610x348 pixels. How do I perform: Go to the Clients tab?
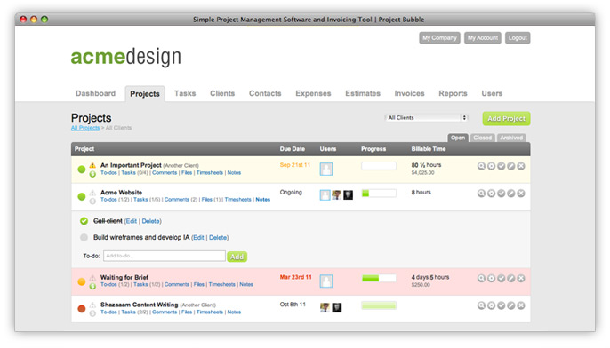(222, 93)
